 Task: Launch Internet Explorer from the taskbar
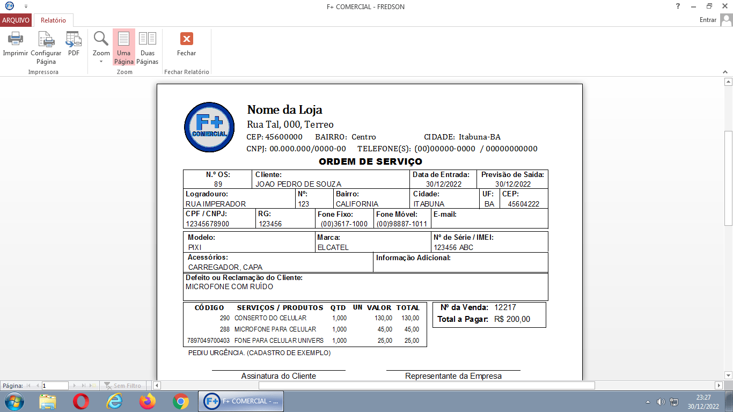pos(114,401)
